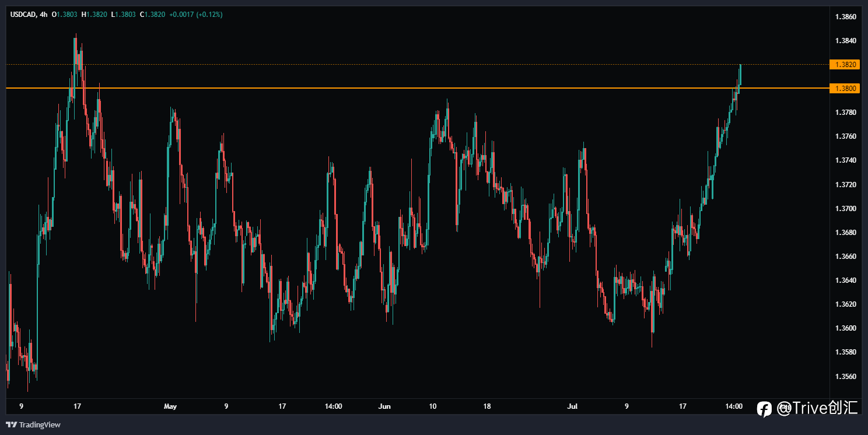The width and height of the screenshot is (868, 435).
Task: Click the 1.3760 price axis label
Action: coord(845,136)
